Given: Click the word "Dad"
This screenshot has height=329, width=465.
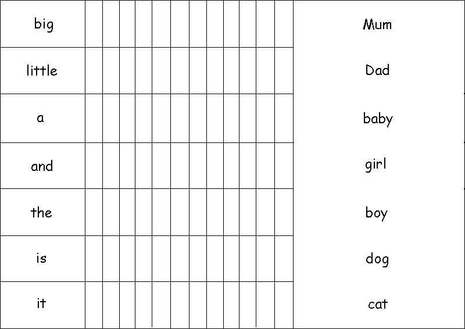Looking at the screenshot, I should point(377,70).
